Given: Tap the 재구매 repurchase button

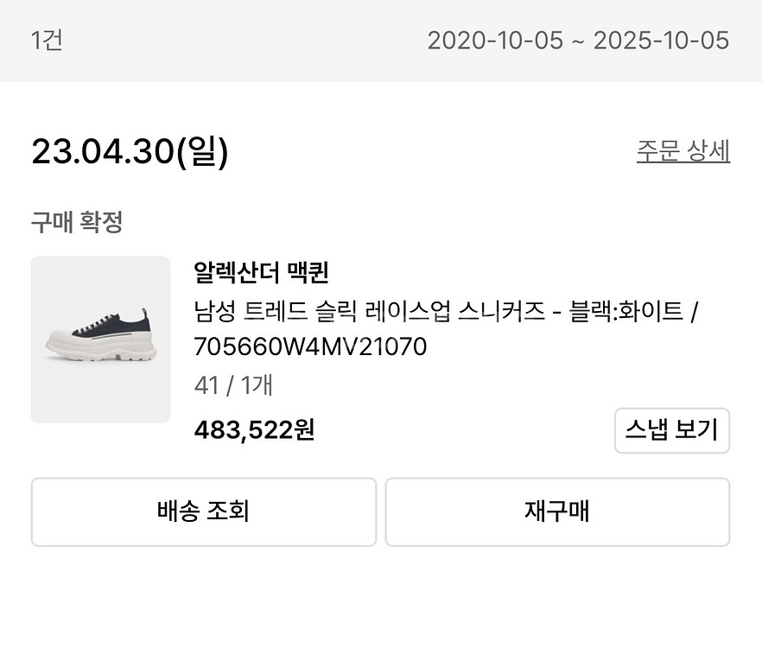Looking at the screenshot, I should 557,511.
